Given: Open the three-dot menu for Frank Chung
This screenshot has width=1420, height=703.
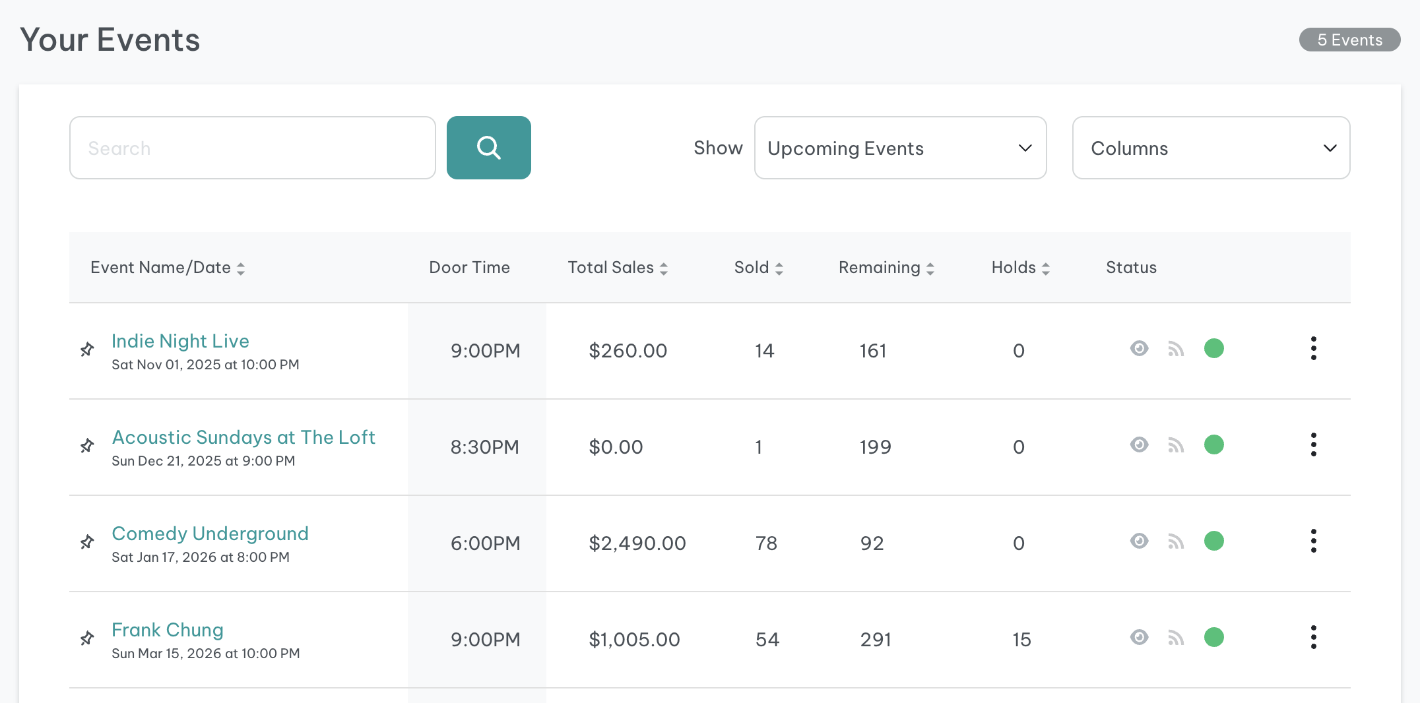Looking at the screenshot, I should 1313,637.
